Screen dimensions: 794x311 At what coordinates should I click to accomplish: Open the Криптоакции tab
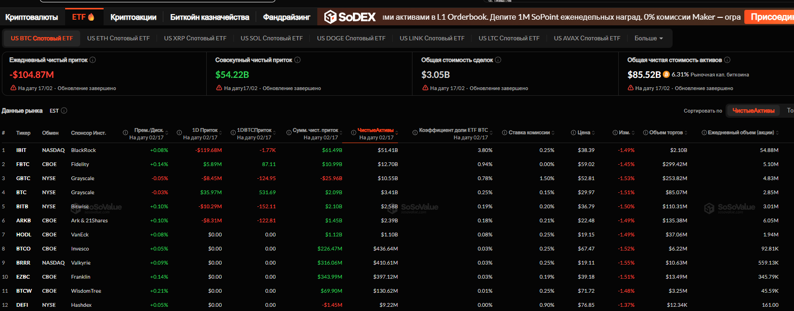pyautogui.click(x=133, y=17)
